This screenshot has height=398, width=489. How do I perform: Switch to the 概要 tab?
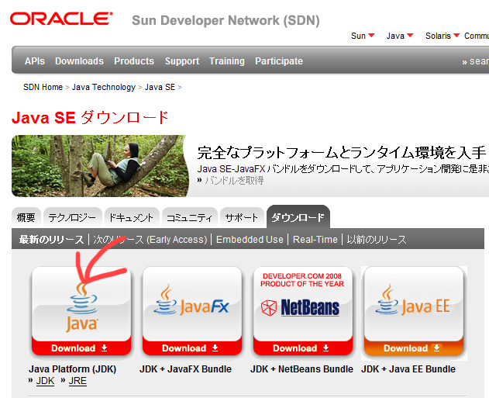point(26,217)
